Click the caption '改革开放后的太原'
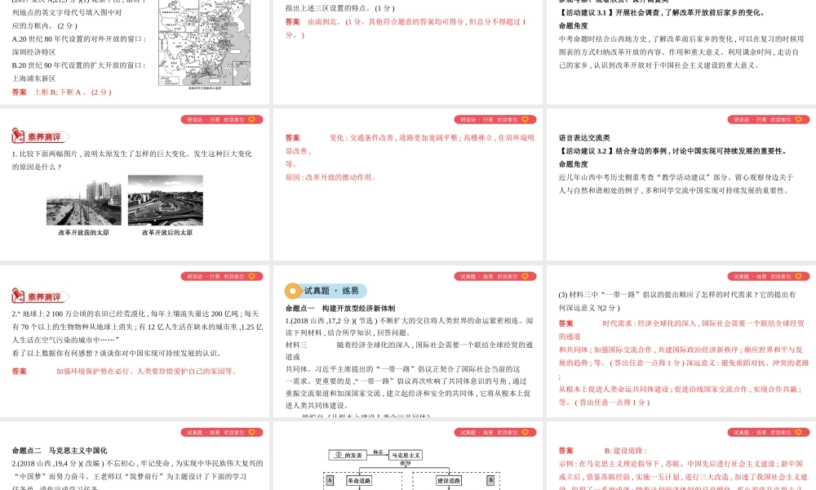Viewport: 816px width, 490px height. pyautogui.click(x=167, y=233)
